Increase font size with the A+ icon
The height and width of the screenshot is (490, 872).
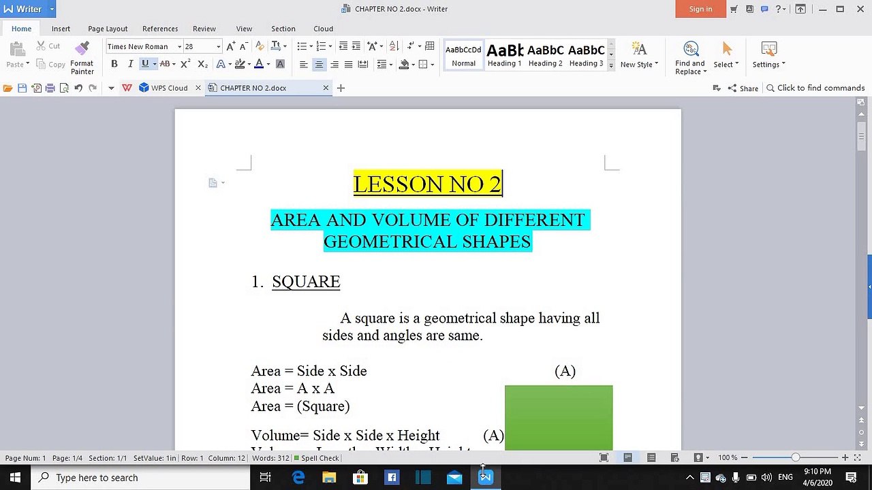[x=230, y=46]
